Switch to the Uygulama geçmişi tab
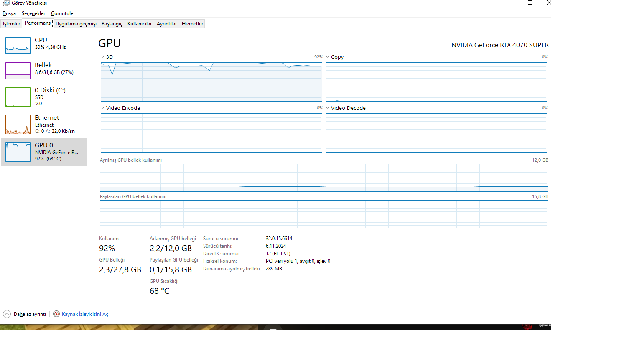This screenshot has height=361, width=642. coord(76,24)
